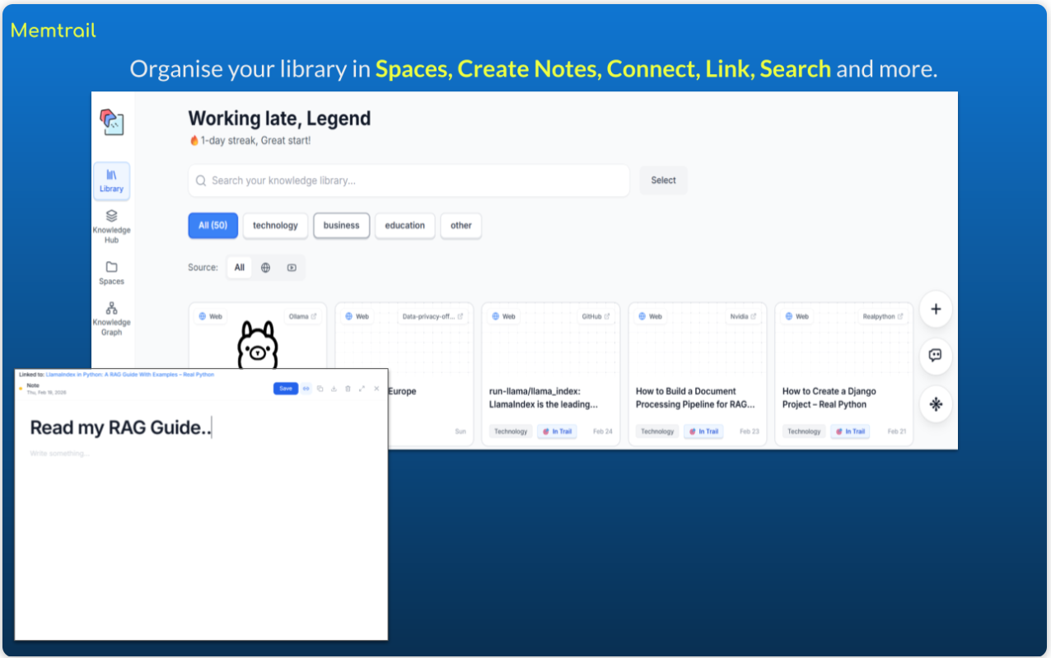Screen dimensions: 1051x658
Task: Open the Library section in sidebar
Action: [x=111, y=181]
